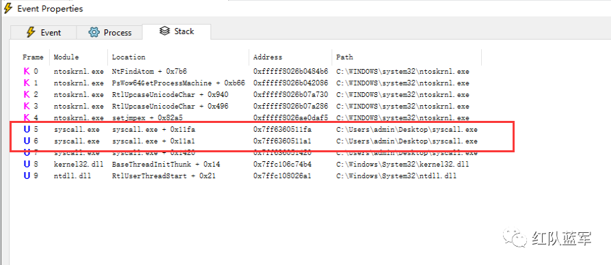
Task: Click the K icon beside PsWow64GetProcessMachine row
Action: click(27, 83)
